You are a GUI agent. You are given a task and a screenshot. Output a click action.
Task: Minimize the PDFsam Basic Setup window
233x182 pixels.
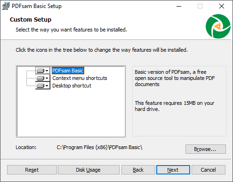179,6
